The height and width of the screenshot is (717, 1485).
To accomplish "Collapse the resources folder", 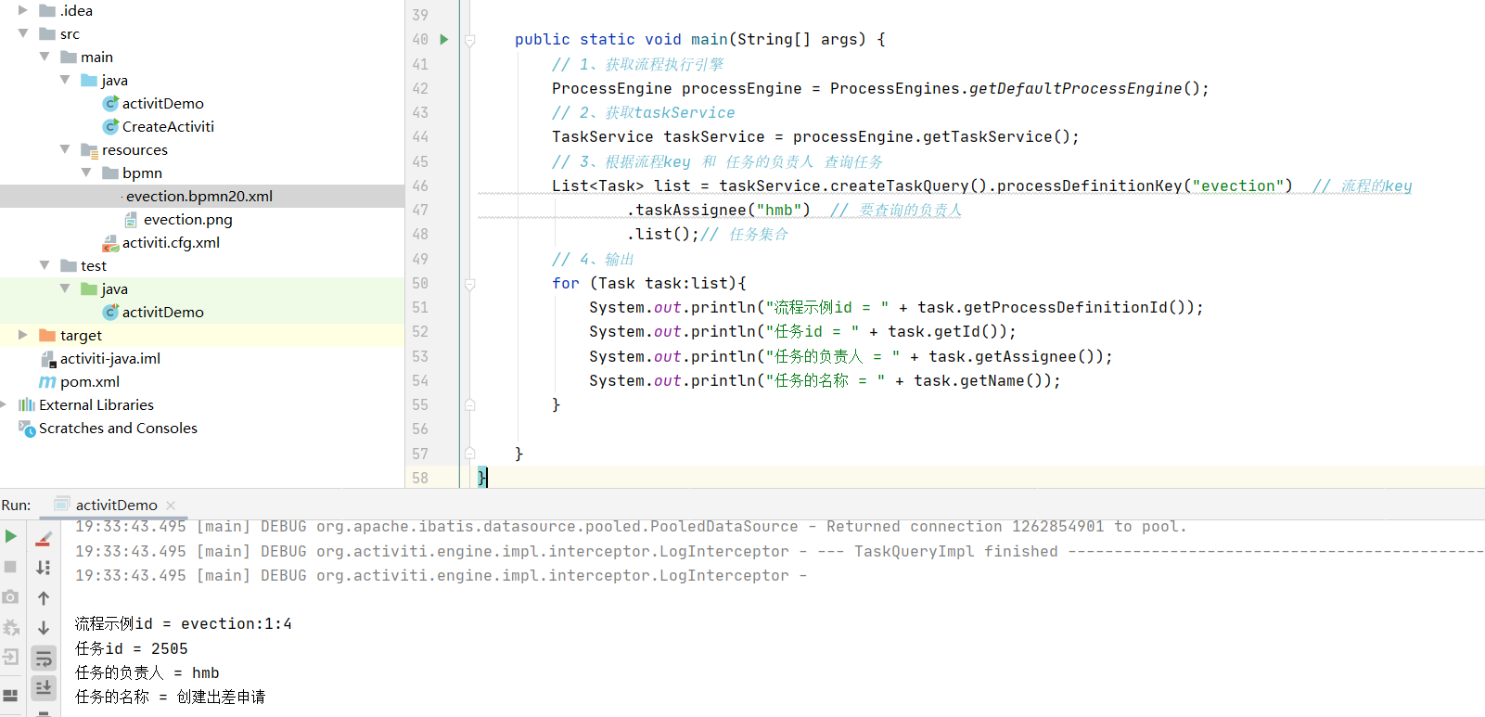I will [65, 149].
